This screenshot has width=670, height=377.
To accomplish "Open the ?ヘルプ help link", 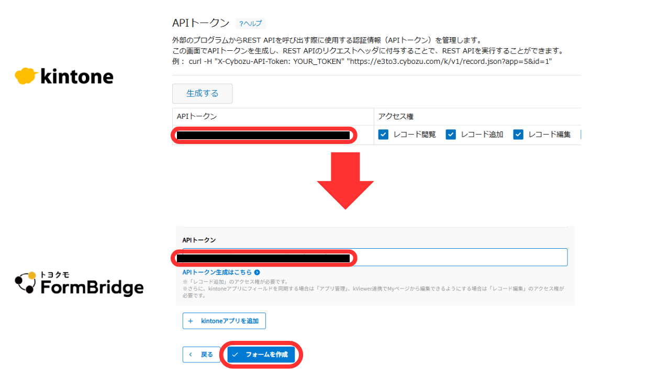I will pyautogui.click(x=251, y=24).
